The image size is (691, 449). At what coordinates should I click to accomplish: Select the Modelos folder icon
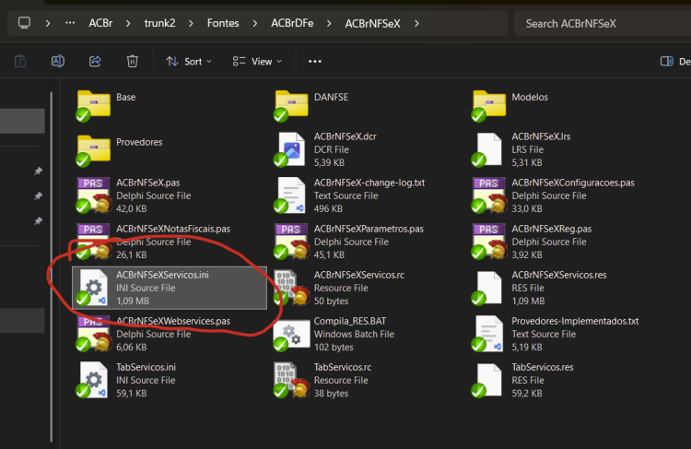488,104
